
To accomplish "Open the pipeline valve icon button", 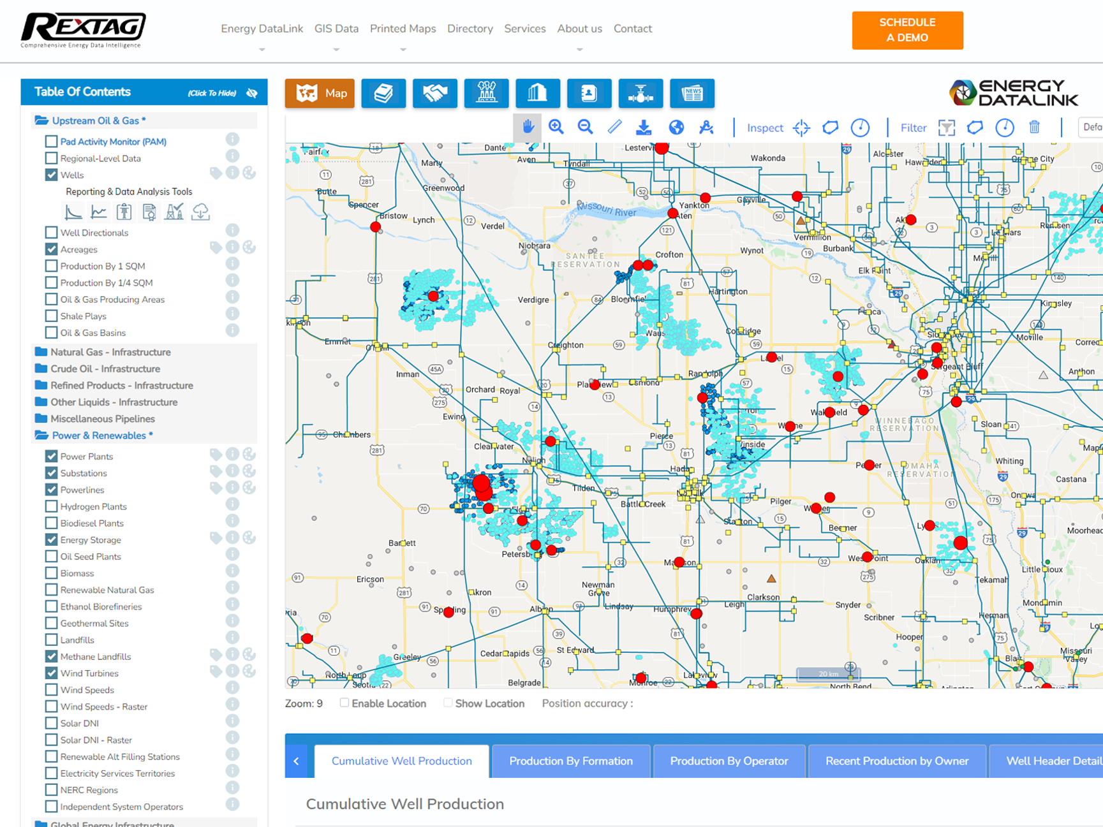I will point(640,94).
